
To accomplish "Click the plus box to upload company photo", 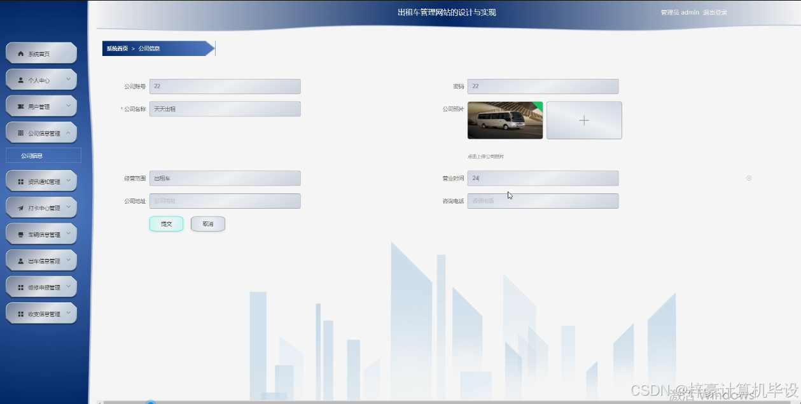I will (583, 120).
